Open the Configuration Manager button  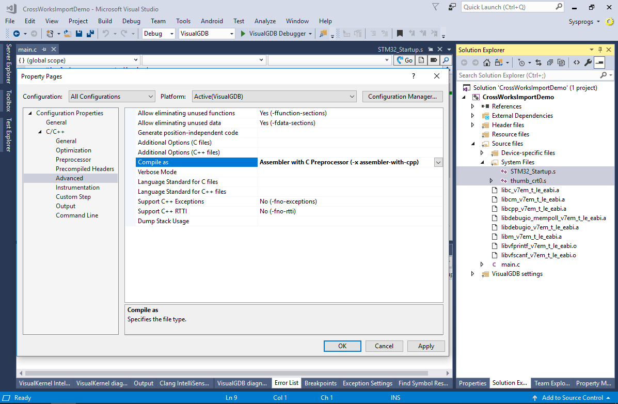(x=402, y=97)
